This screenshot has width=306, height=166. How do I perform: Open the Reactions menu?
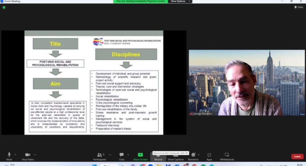click(x=193, y=156)
